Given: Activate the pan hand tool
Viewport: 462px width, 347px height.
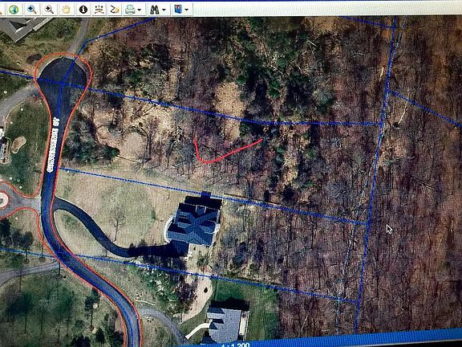Looking at the screenshot, I should pyautogui.click(x=66, y=10).
